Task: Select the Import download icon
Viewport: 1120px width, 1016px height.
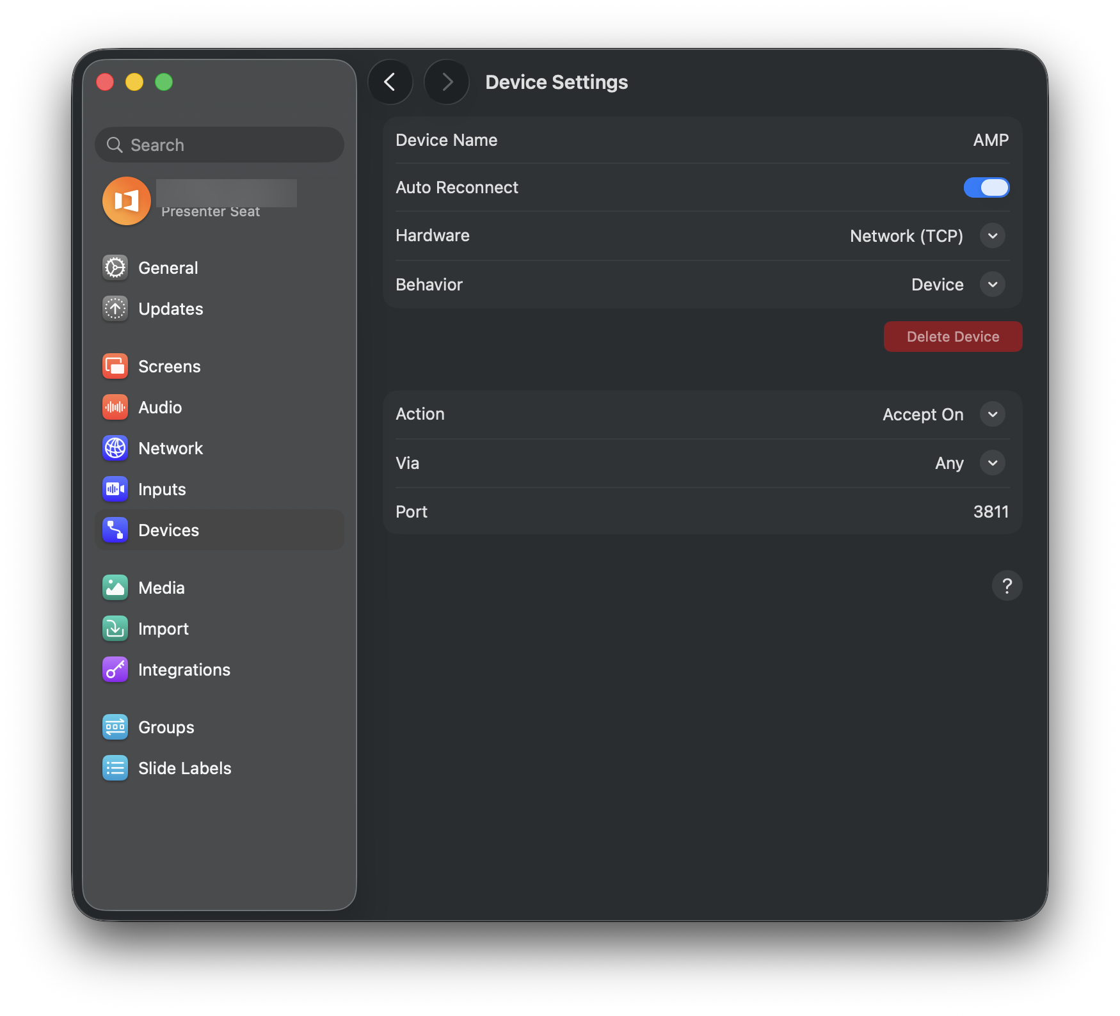Action: [115, 628]
